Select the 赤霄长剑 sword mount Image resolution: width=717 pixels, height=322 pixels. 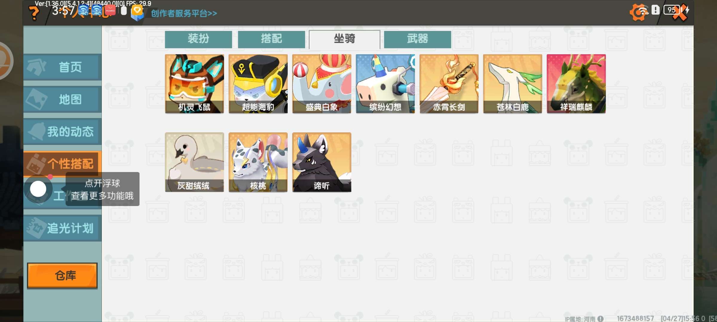449,84
